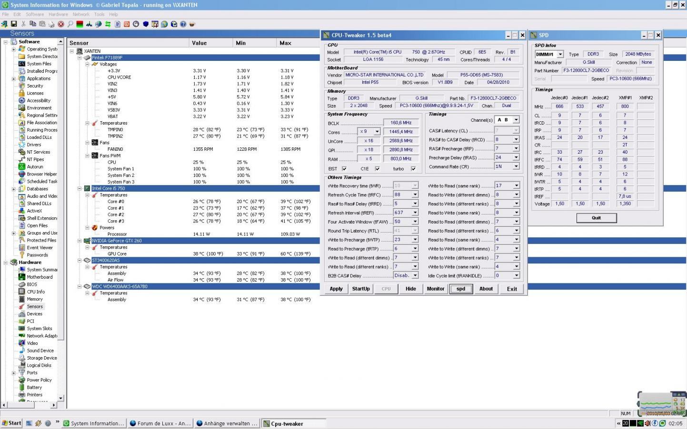Viewport: 687px width, 429px height.
Task: Click the tree panel horizontal scrollbar right arrow
Action: tap(54, 405)
